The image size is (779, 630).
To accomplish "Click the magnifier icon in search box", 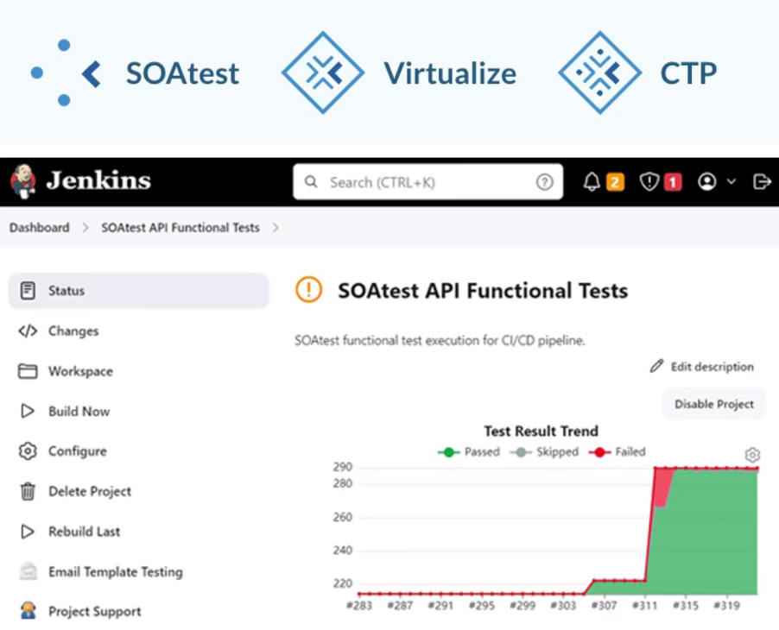I will tap(311, 182).
